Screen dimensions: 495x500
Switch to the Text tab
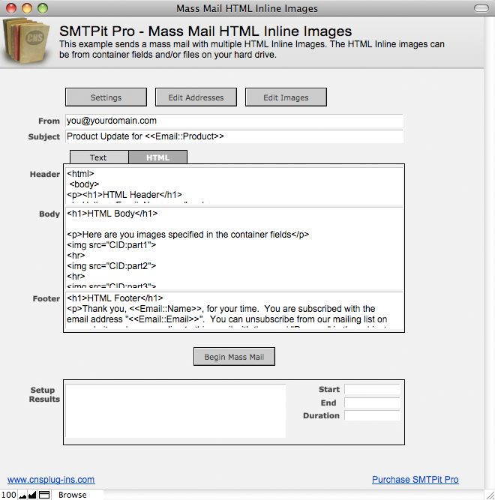point(99,157)
